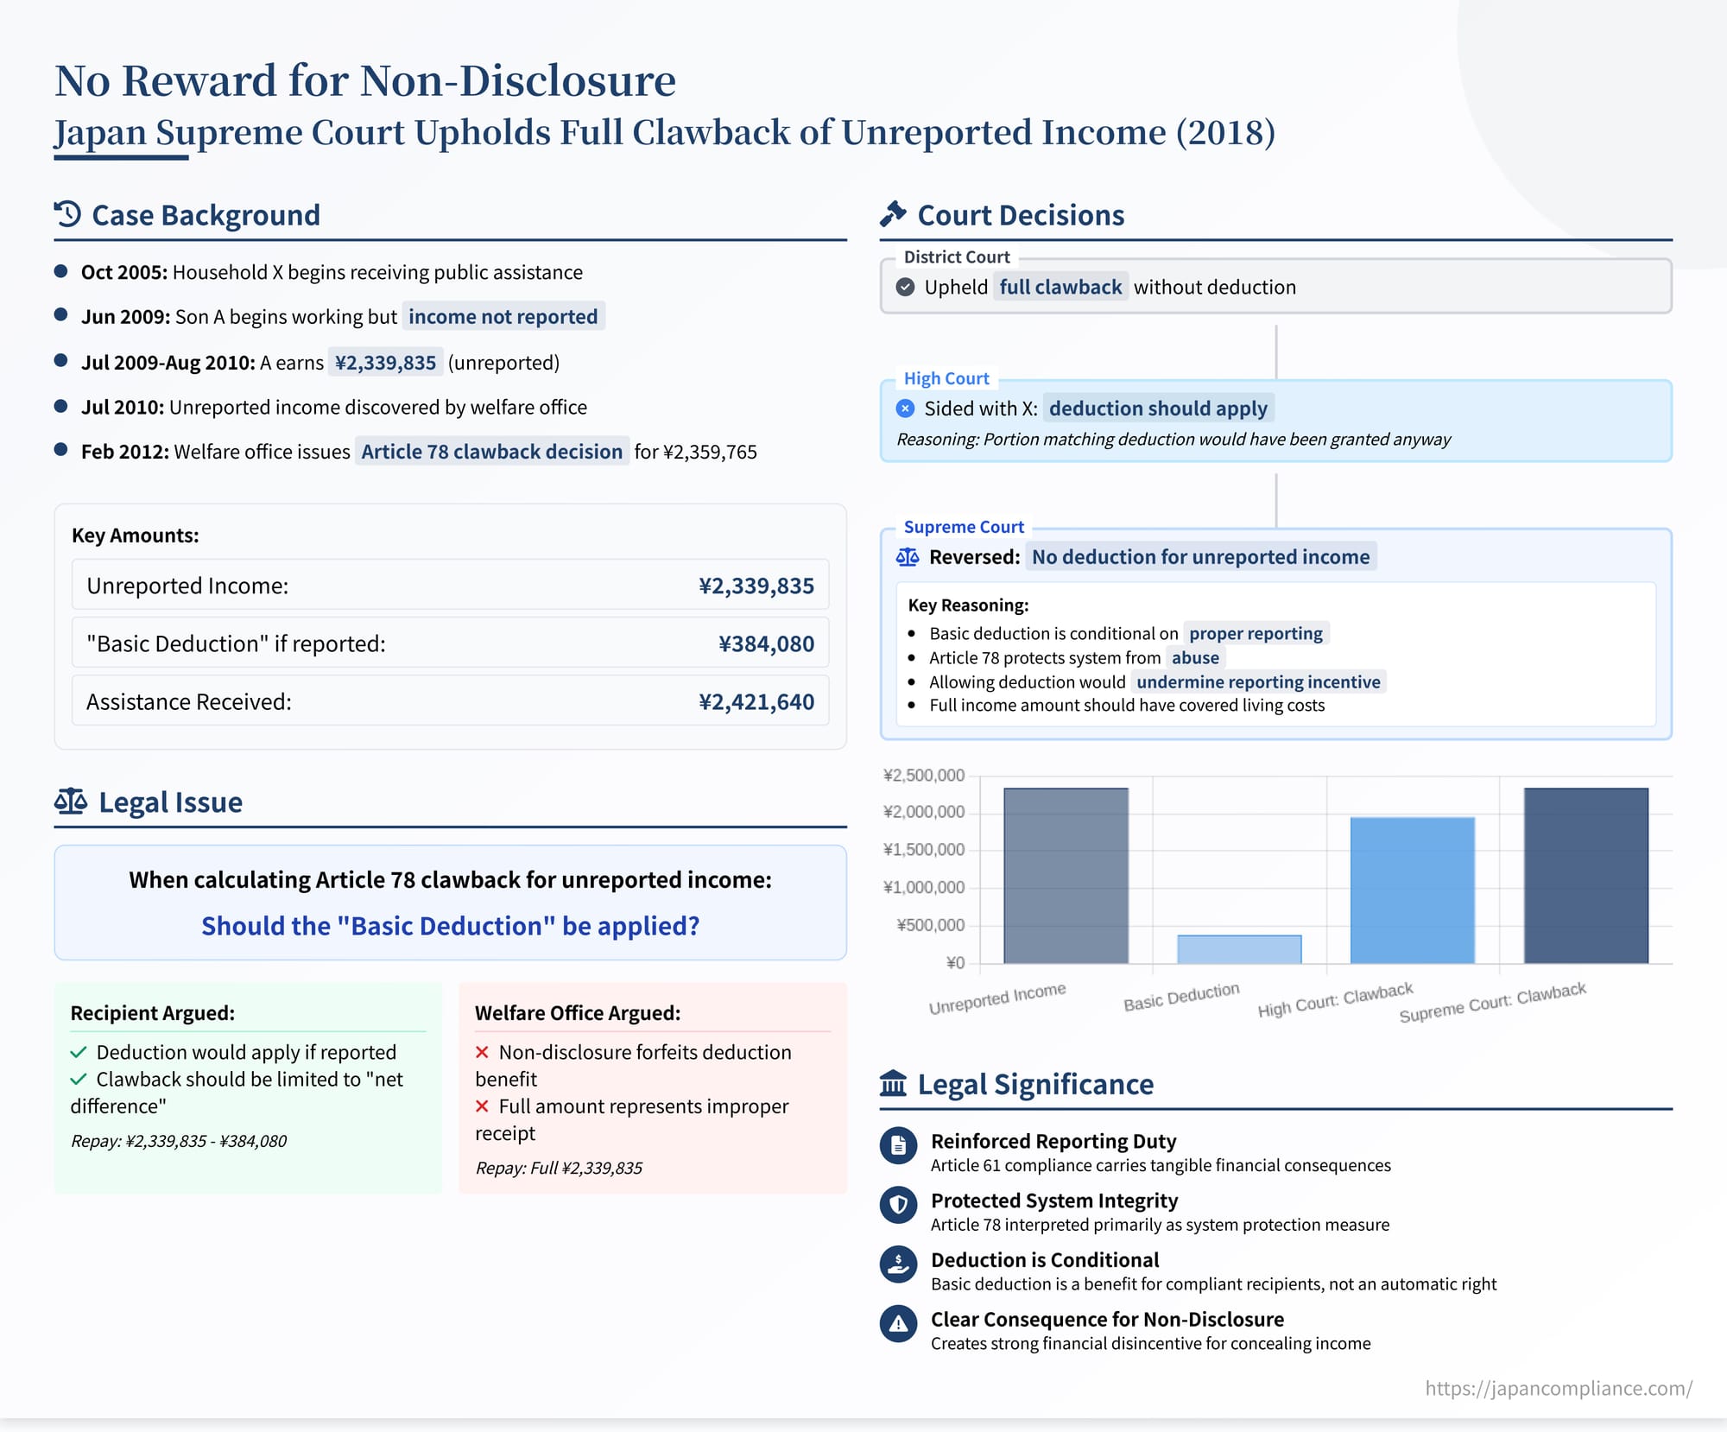The height and width of the screenshot is (1432, 1727).
Task: Click the Supreme Court label
Action: click(x=964, y=527)
